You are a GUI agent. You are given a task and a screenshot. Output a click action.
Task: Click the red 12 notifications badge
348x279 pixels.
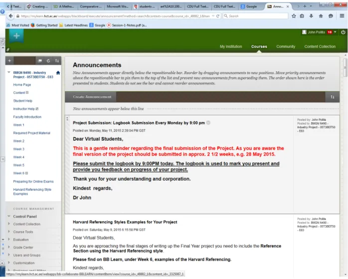(330, 32)
